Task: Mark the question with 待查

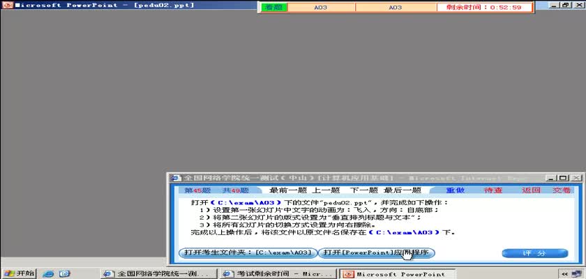Action: (x=493, y=190)
